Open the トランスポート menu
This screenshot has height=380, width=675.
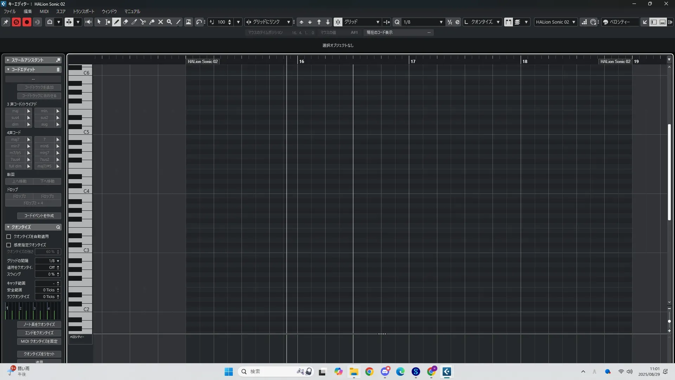click(83, 12)
